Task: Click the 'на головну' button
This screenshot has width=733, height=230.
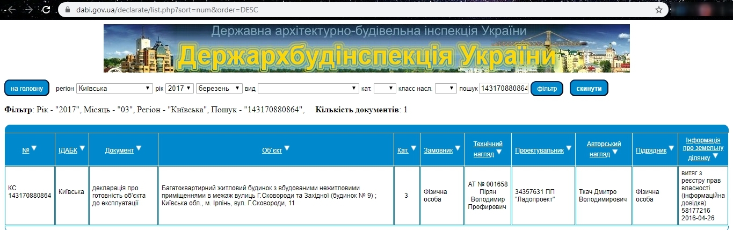Action: (27, 88)
